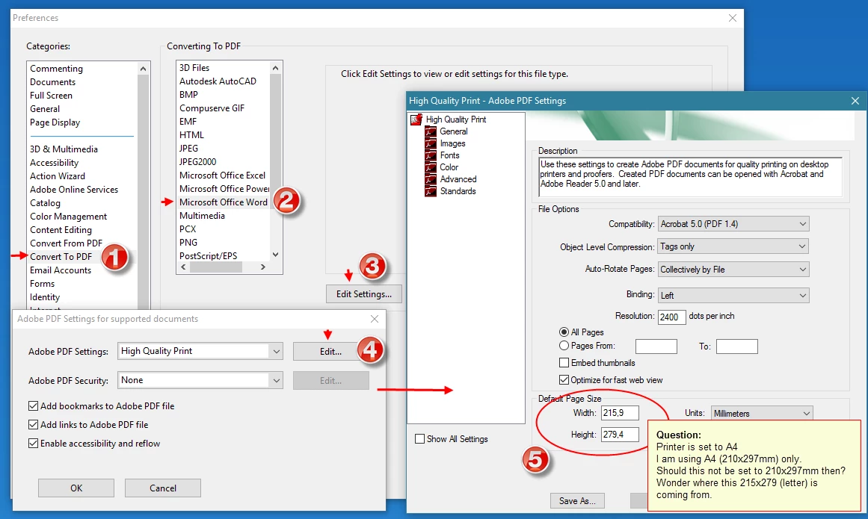Click the Standards settings folder icon
Screen dimensions: 868x519
tap(431, 191)
